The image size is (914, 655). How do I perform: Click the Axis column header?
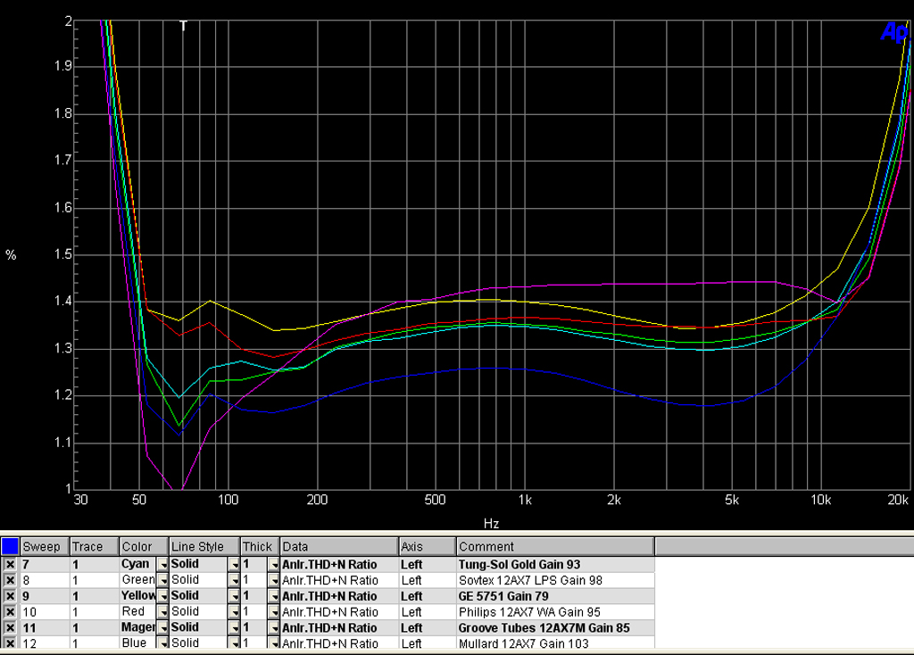[x=428, y=547]
